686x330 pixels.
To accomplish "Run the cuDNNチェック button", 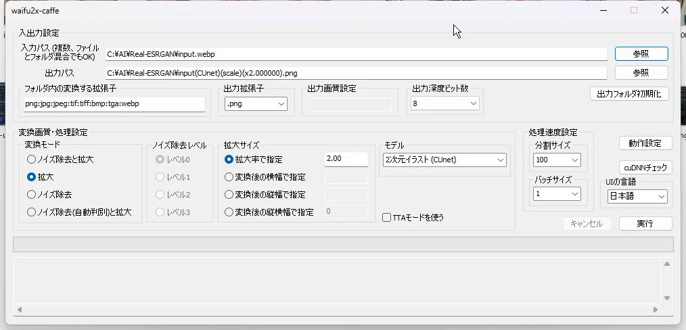I will tap(645, 168).
